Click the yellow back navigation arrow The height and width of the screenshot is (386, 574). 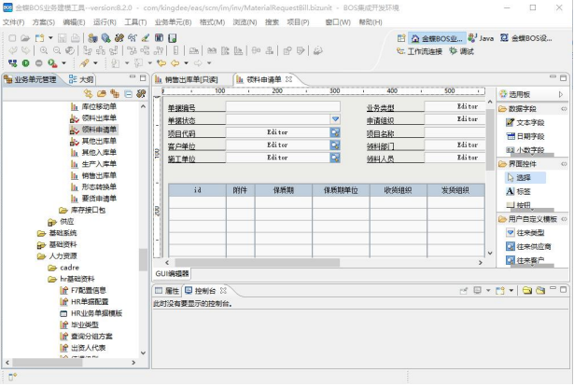click(x=175, y=63)
